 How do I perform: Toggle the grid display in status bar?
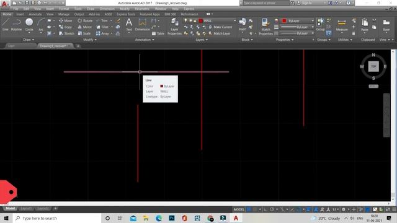pos(249,209)
